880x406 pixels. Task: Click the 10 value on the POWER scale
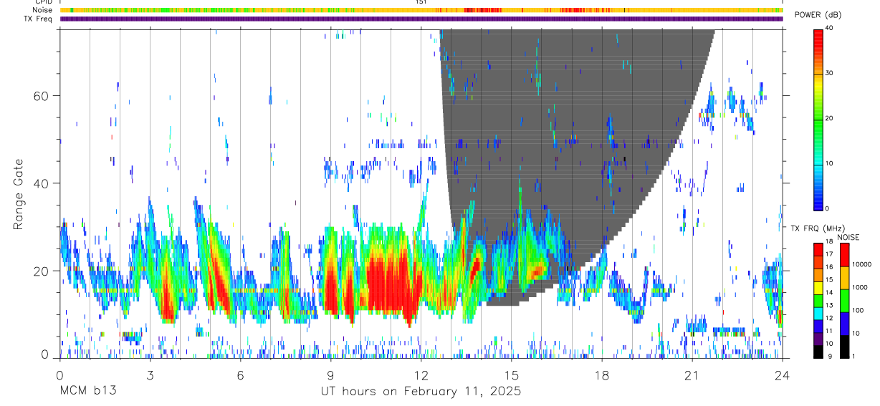pyautogui.click(x=830, y=163)
